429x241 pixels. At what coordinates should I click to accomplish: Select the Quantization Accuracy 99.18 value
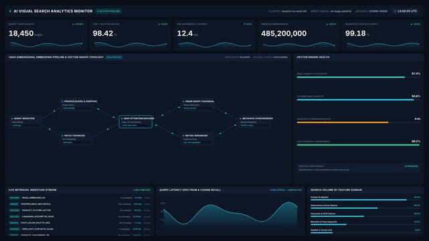[355, 33]
